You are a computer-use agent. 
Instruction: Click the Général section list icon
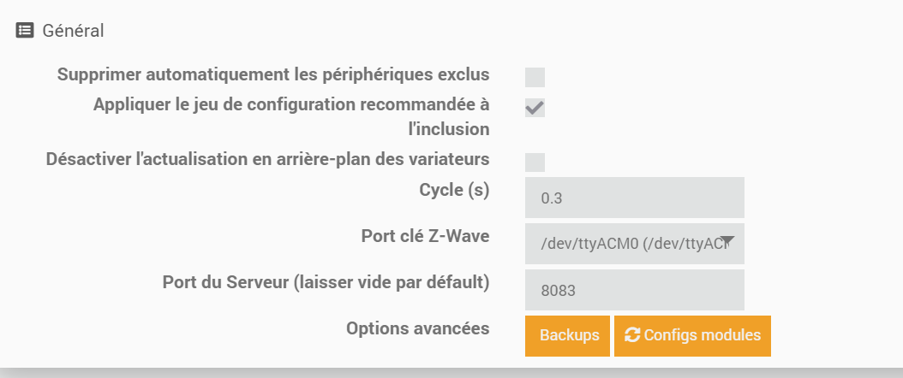(x=25, y=31)
